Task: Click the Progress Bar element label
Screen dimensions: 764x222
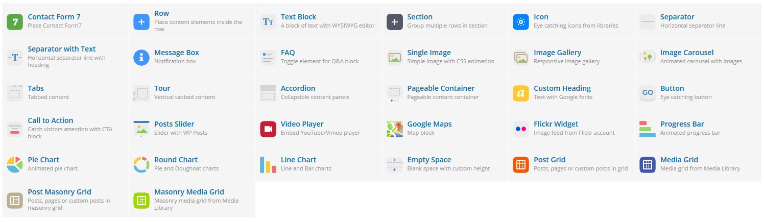Action: click(x=682, y=124)
